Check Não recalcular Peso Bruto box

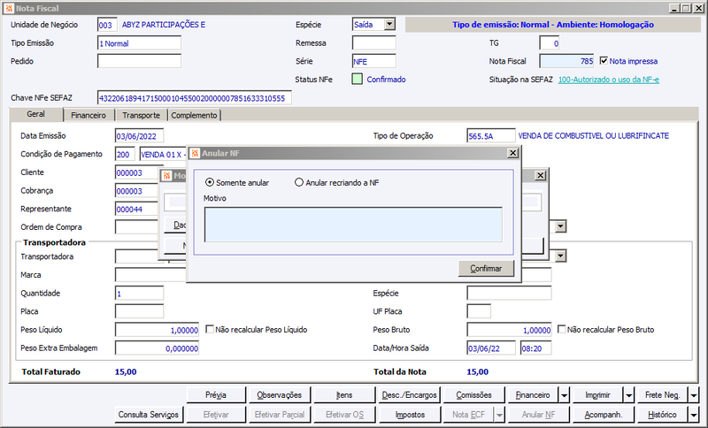562,329
